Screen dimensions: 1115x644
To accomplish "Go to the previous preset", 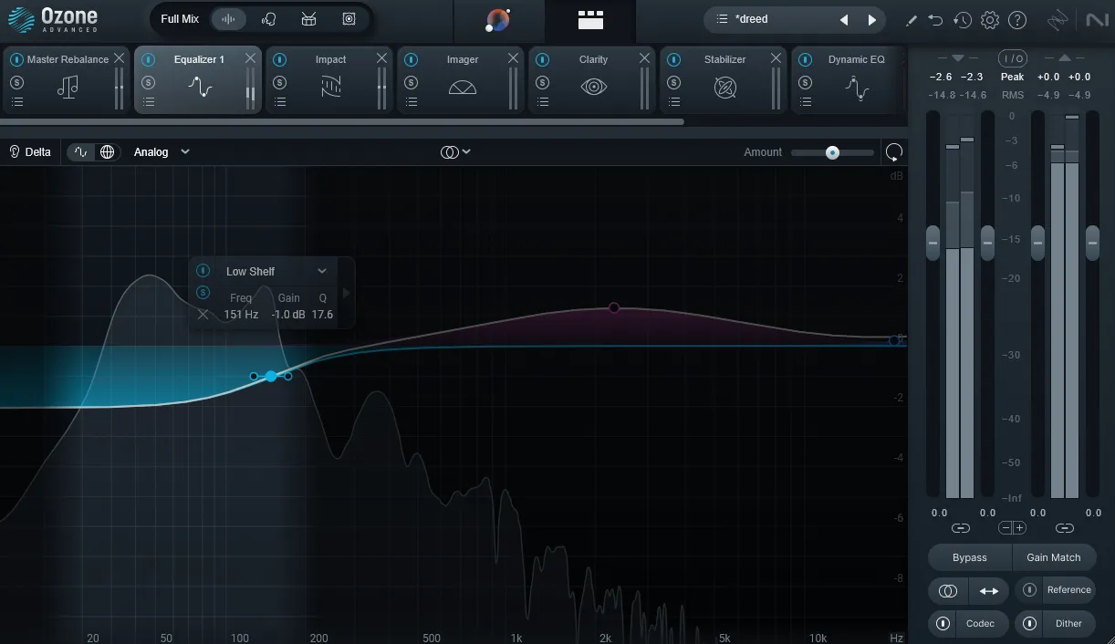I will click(x=844, y=19).
